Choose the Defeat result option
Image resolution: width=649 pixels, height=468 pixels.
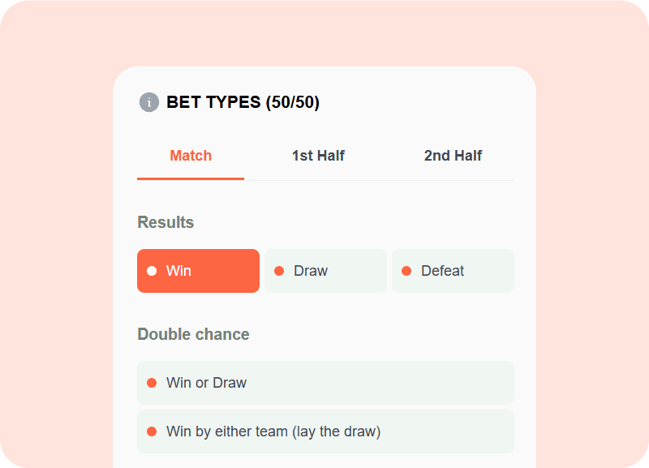point(453,271)
